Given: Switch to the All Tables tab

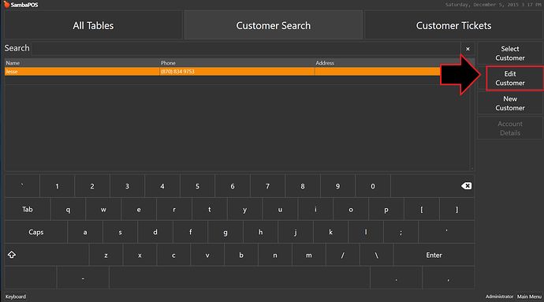Looking at the screenshot, I should click(x=93, y=25).
